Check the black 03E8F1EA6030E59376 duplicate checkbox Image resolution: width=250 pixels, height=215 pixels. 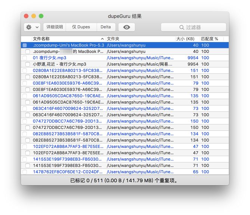tap(28, 89)
